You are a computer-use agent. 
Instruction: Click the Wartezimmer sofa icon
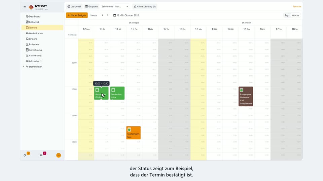click(27, 33)
